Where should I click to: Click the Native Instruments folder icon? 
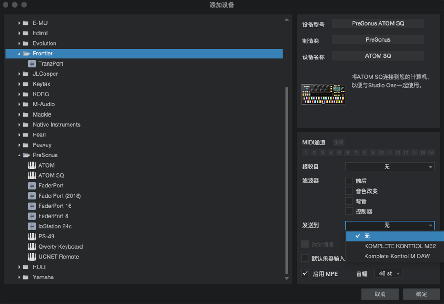tap(25, 125)
